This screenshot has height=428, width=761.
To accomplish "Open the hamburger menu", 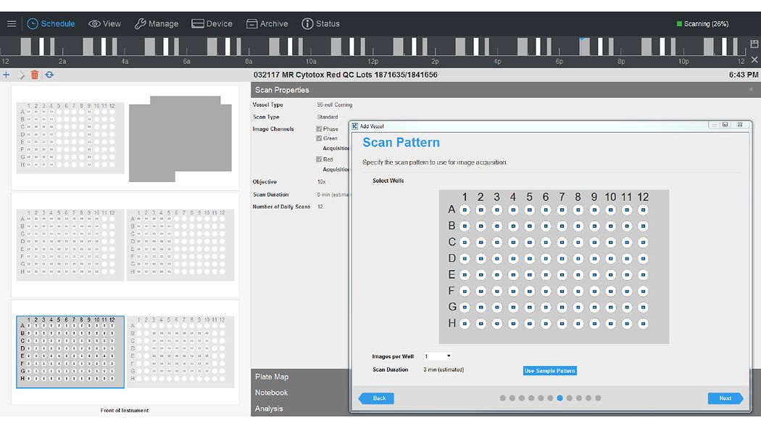I will (12, 23).
